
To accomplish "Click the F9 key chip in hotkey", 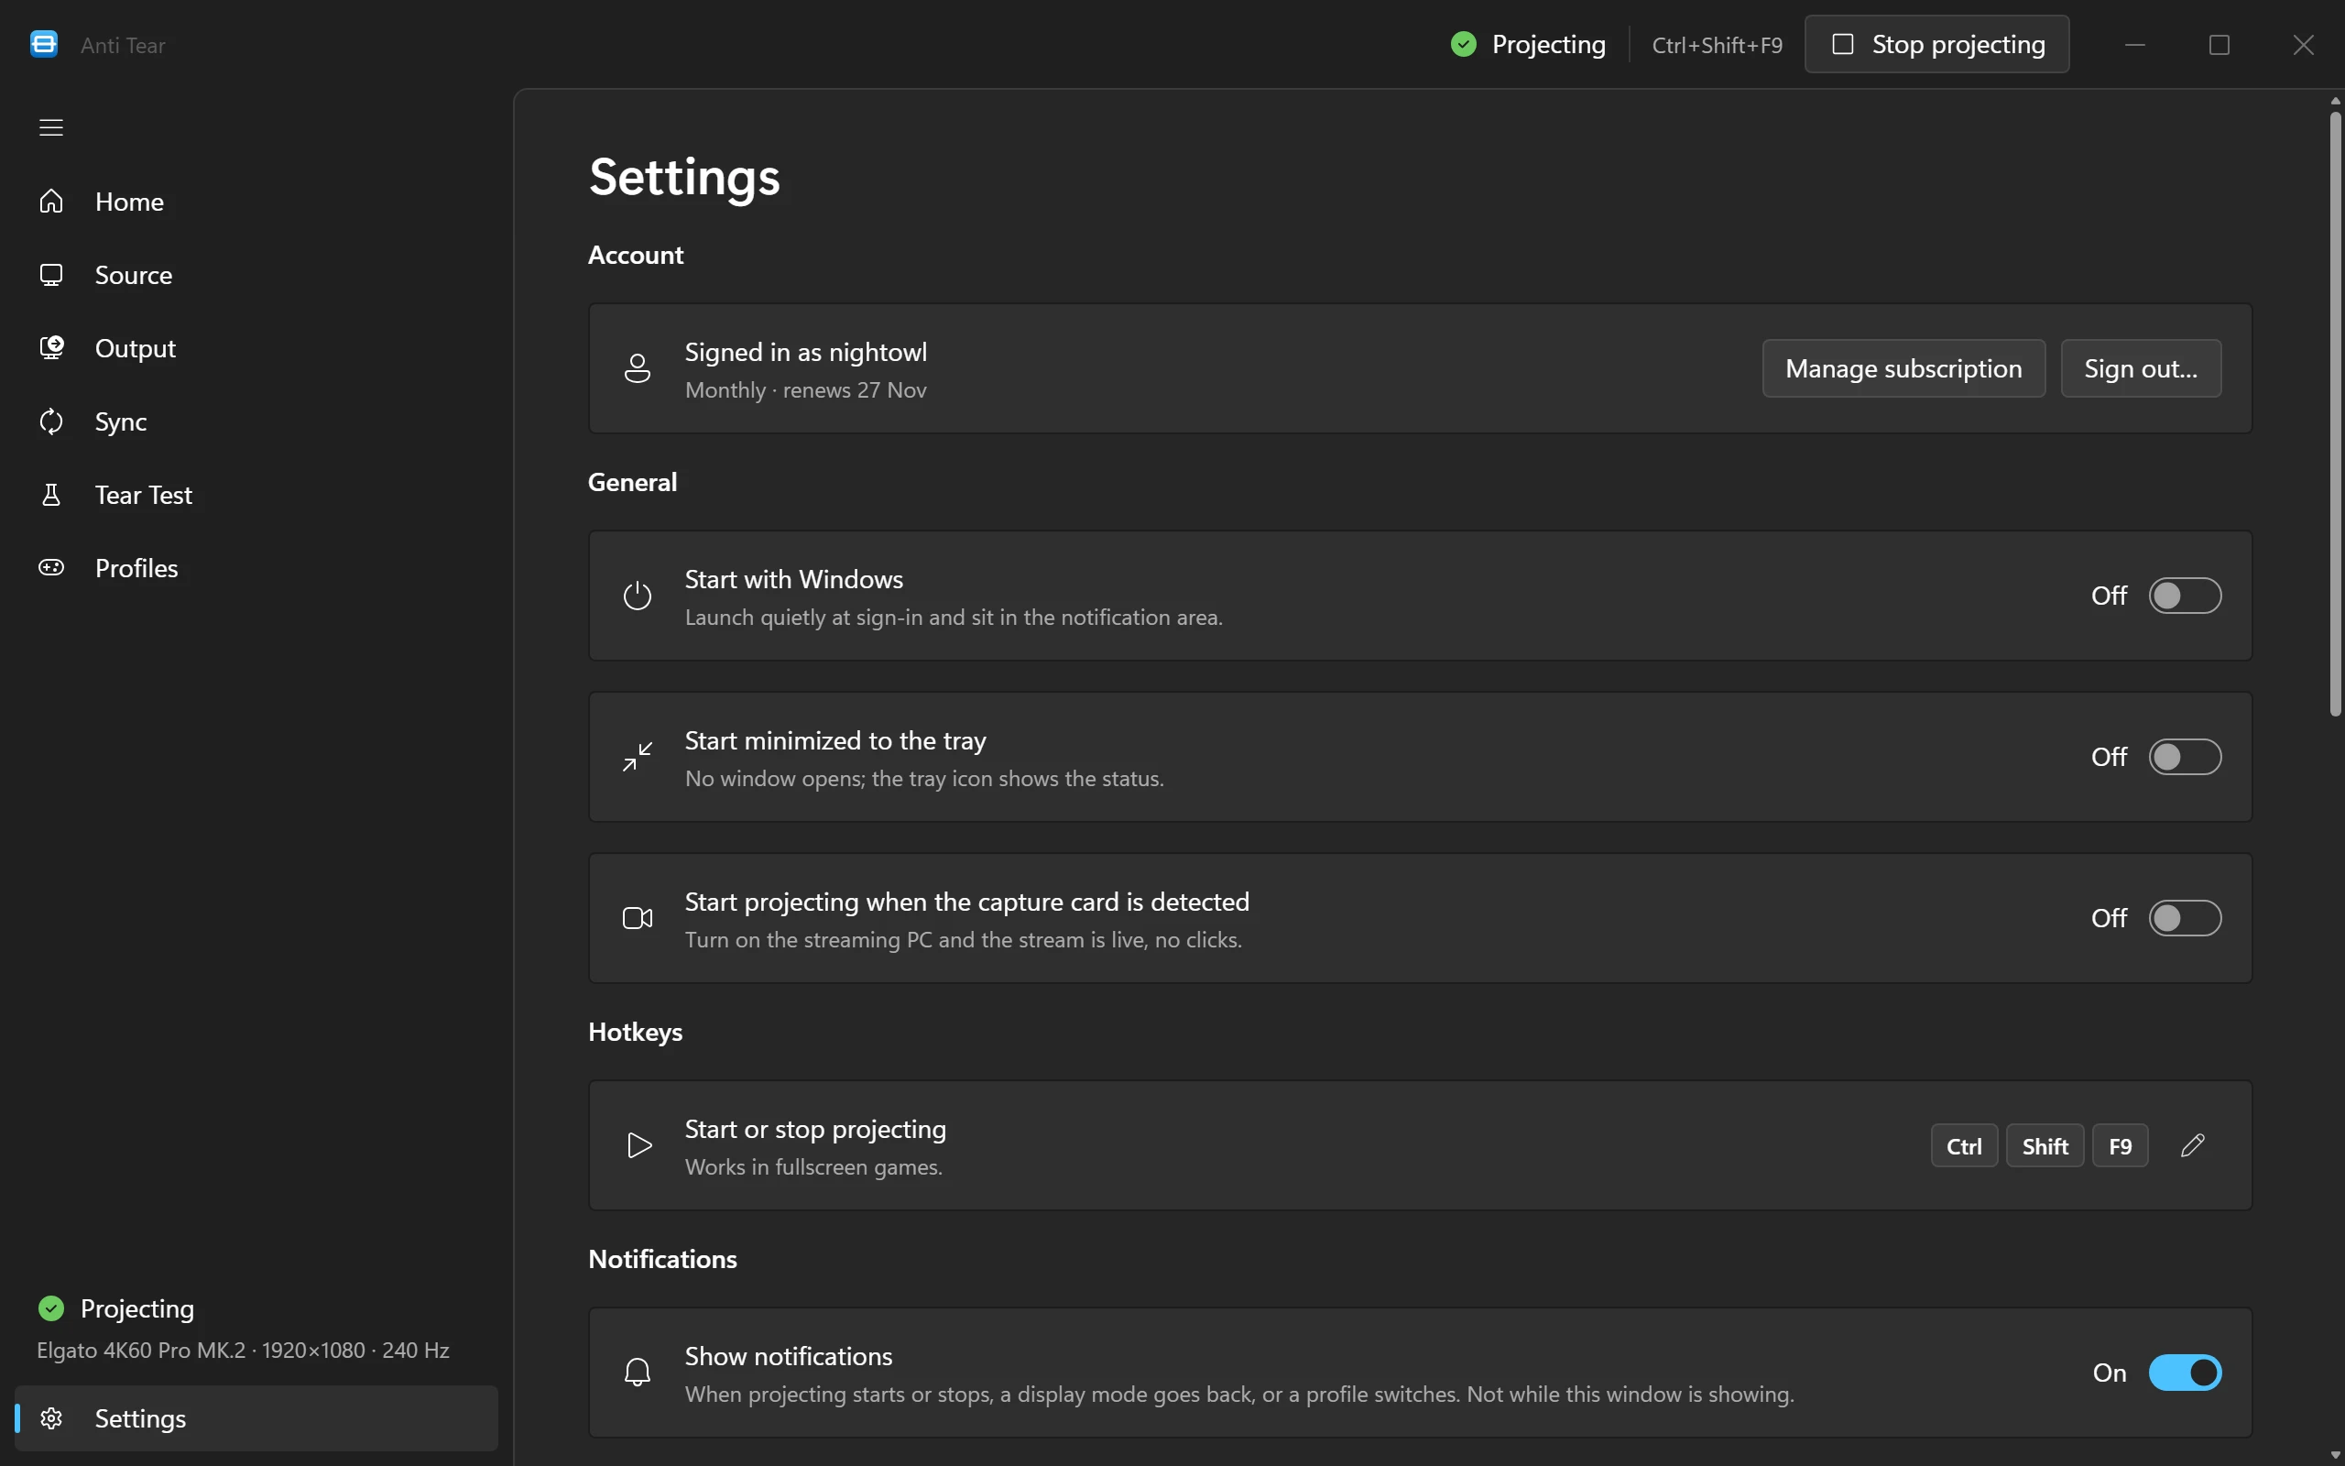I will [x=2121, y=1146].
